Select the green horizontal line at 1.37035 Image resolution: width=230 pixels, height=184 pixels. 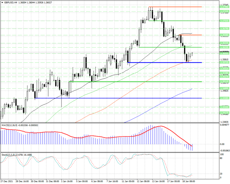tap(175, 21)
